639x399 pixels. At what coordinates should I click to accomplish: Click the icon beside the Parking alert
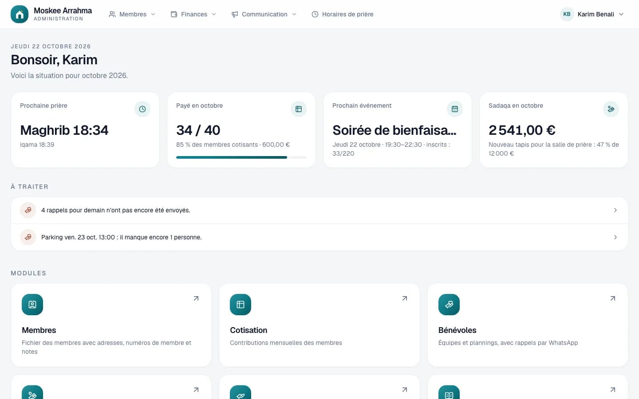(28, 237)
